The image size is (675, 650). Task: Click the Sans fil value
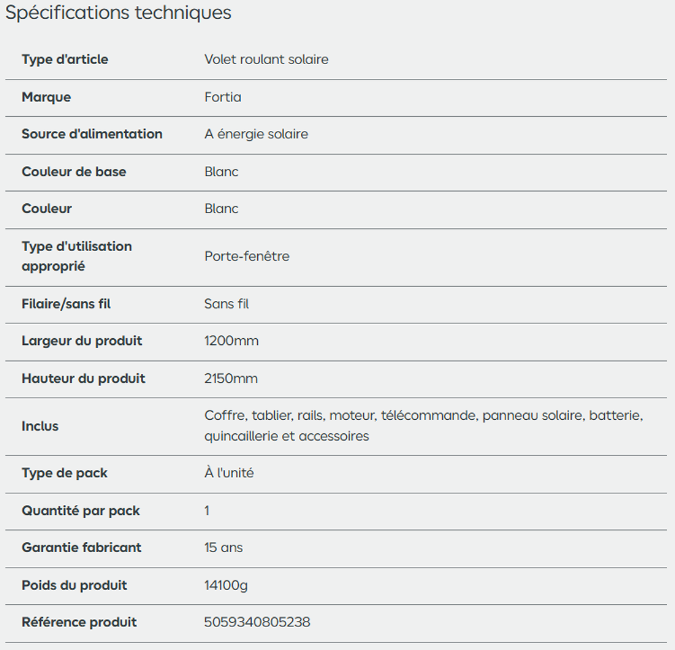pos(226,304)
